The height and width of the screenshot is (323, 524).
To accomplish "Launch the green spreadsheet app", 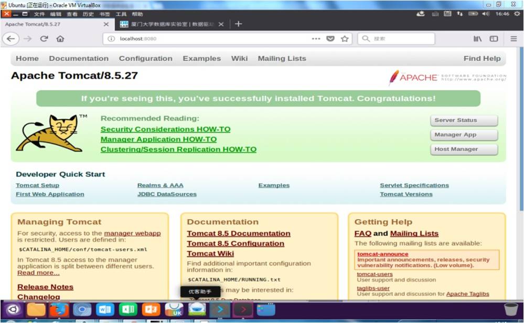I will pos(128,309).
